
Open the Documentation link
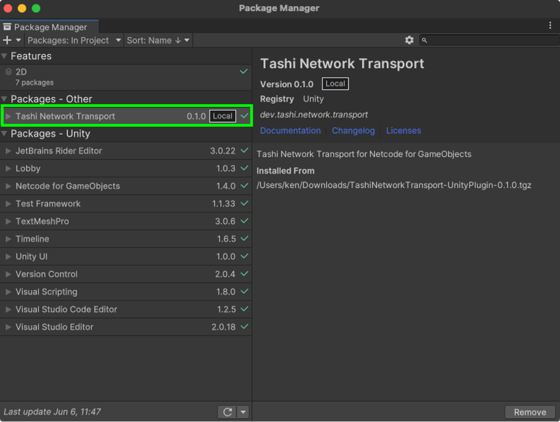pyautogui.click(x=290, y=131)
